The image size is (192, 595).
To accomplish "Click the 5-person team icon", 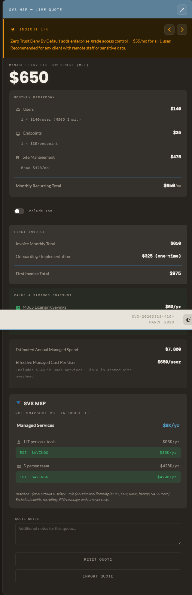I will [x=19, y=466].
